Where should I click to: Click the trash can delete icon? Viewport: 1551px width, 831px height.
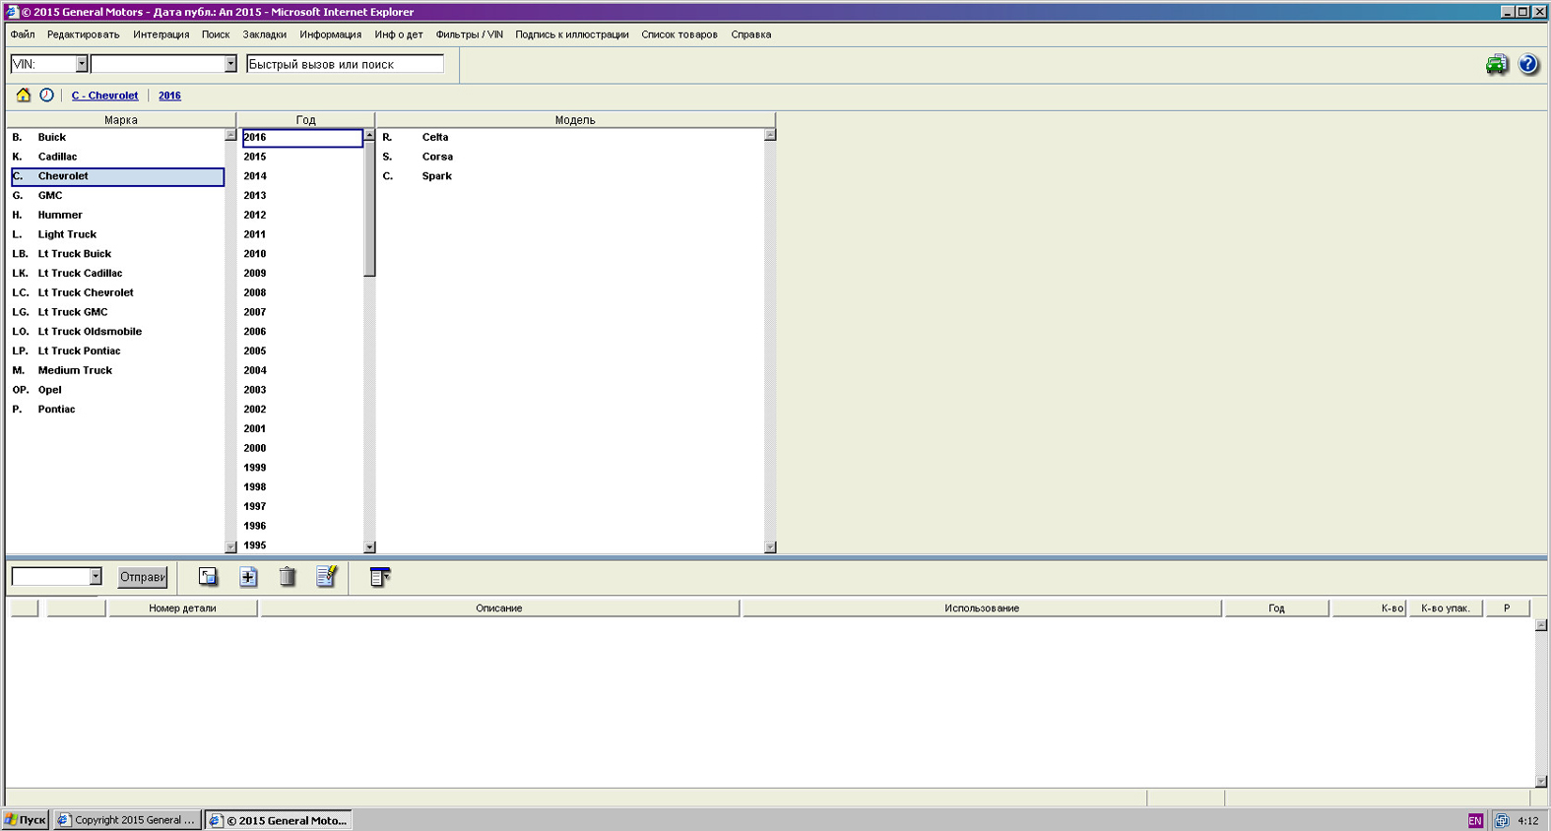288,577
